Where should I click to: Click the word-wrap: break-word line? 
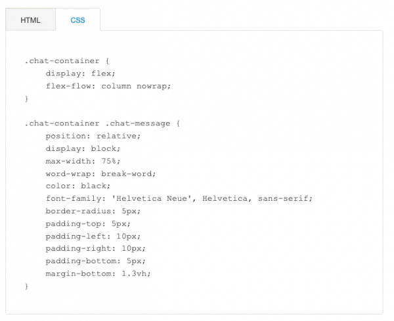pyautogui.click(x=100, y=173)
